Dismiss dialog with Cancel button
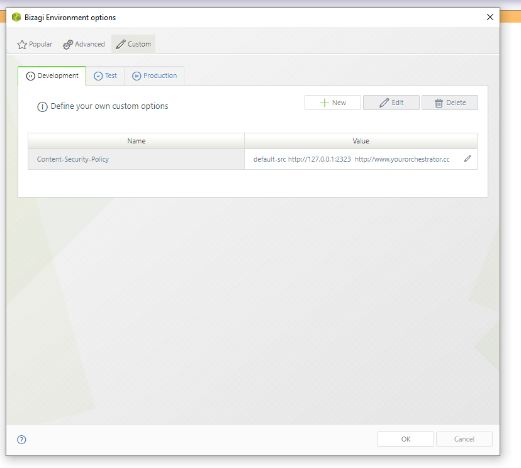Viewport: 521px width, 468px height. (x=464, y=439)
